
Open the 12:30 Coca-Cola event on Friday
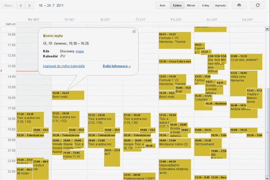(x=175, y=61)
